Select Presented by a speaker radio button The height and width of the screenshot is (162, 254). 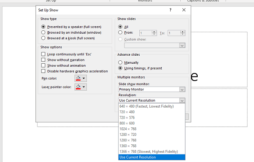click(43, 27)
